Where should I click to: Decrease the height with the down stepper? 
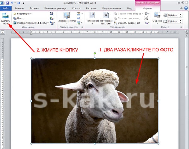coord(180,16)
